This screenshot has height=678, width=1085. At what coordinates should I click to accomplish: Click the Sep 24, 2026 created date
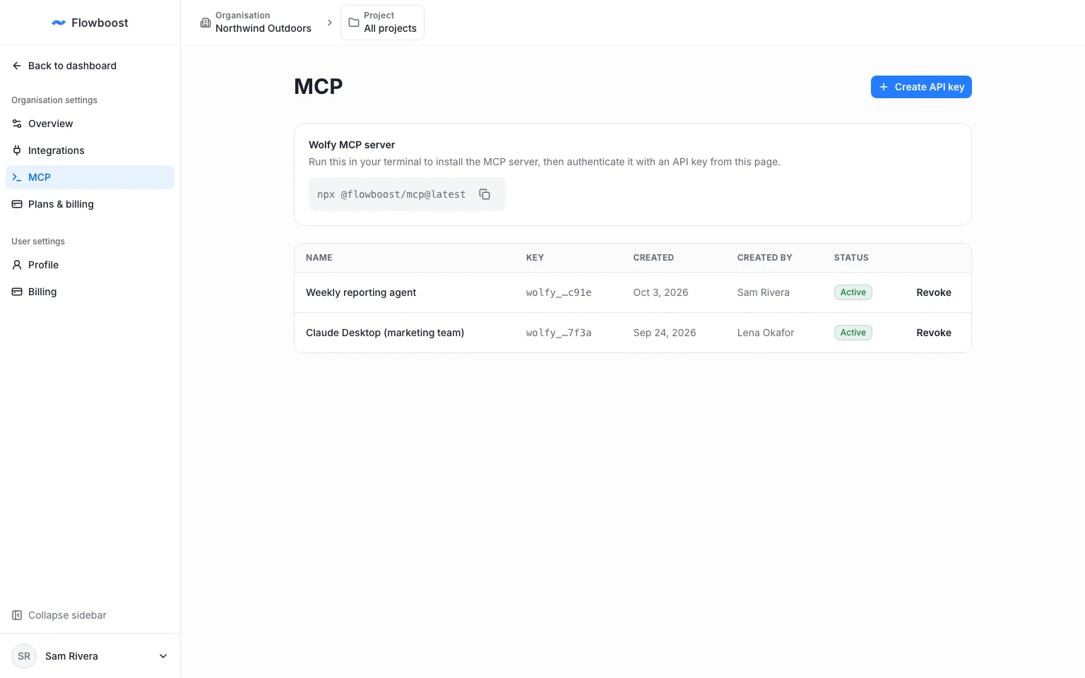665,333
